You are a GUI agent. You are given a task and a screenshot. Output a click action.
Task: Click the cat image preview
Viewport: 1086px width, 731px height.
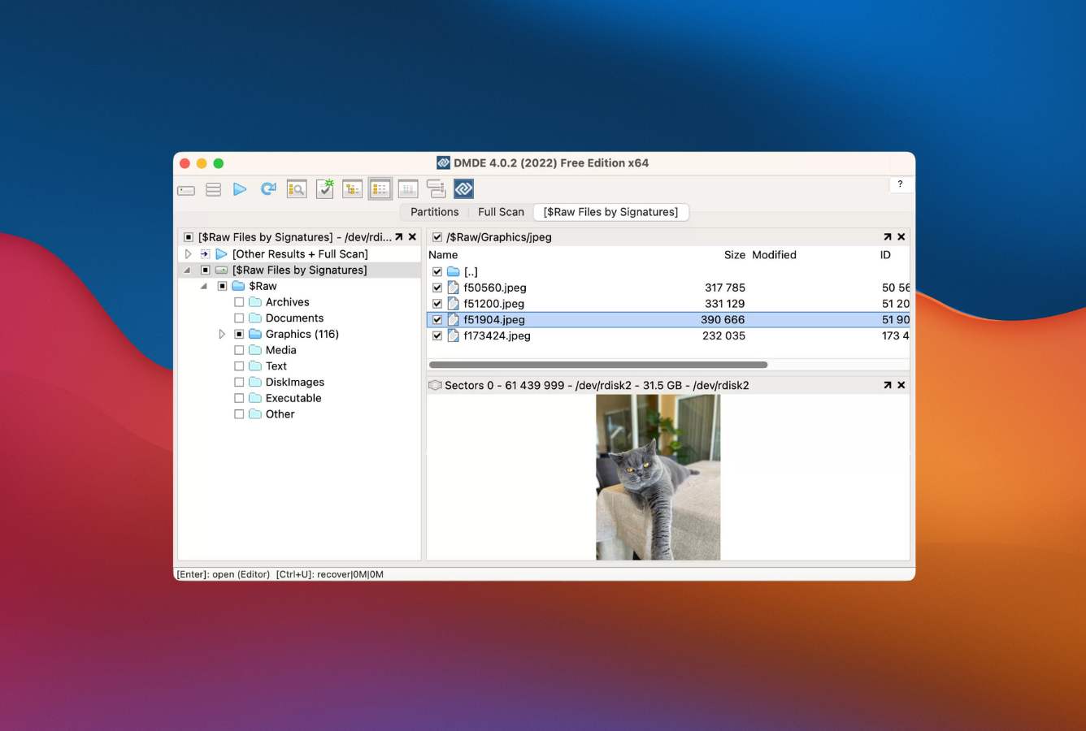tap(658, 477)
